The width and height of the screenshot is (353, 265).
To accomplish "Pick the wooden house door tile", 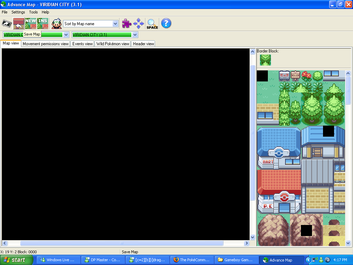I will (x=317, y=152).
